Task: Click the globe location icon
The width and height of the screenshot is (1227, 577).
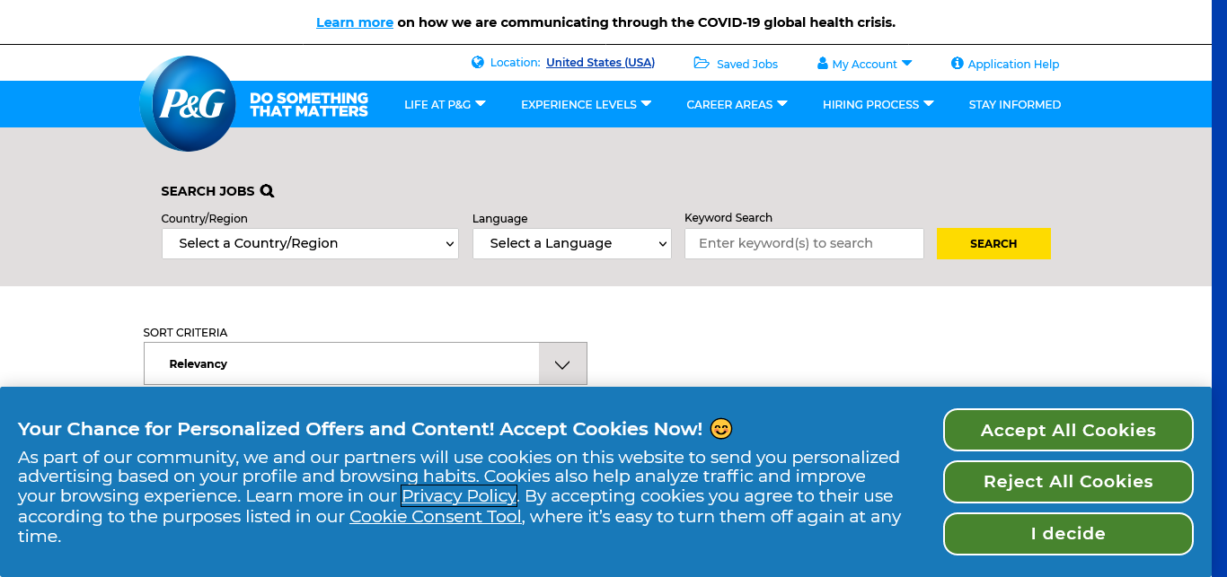Action: click(x=478, y=63)
